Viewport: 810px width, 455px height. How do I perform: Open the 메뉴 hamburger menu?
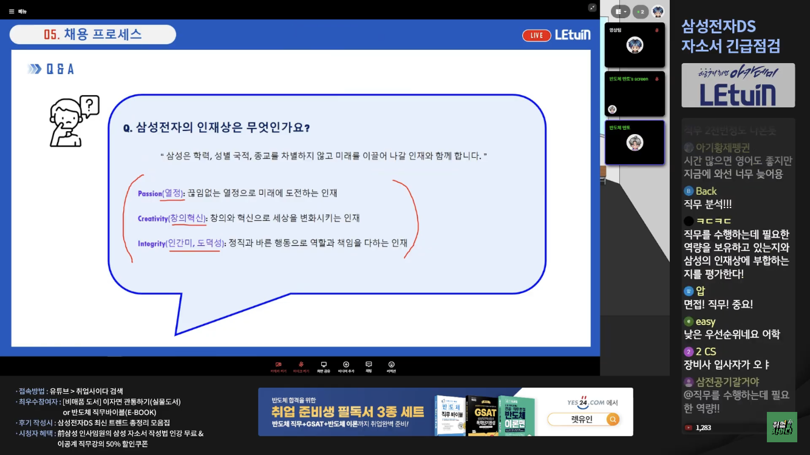[x=18, y=11]
